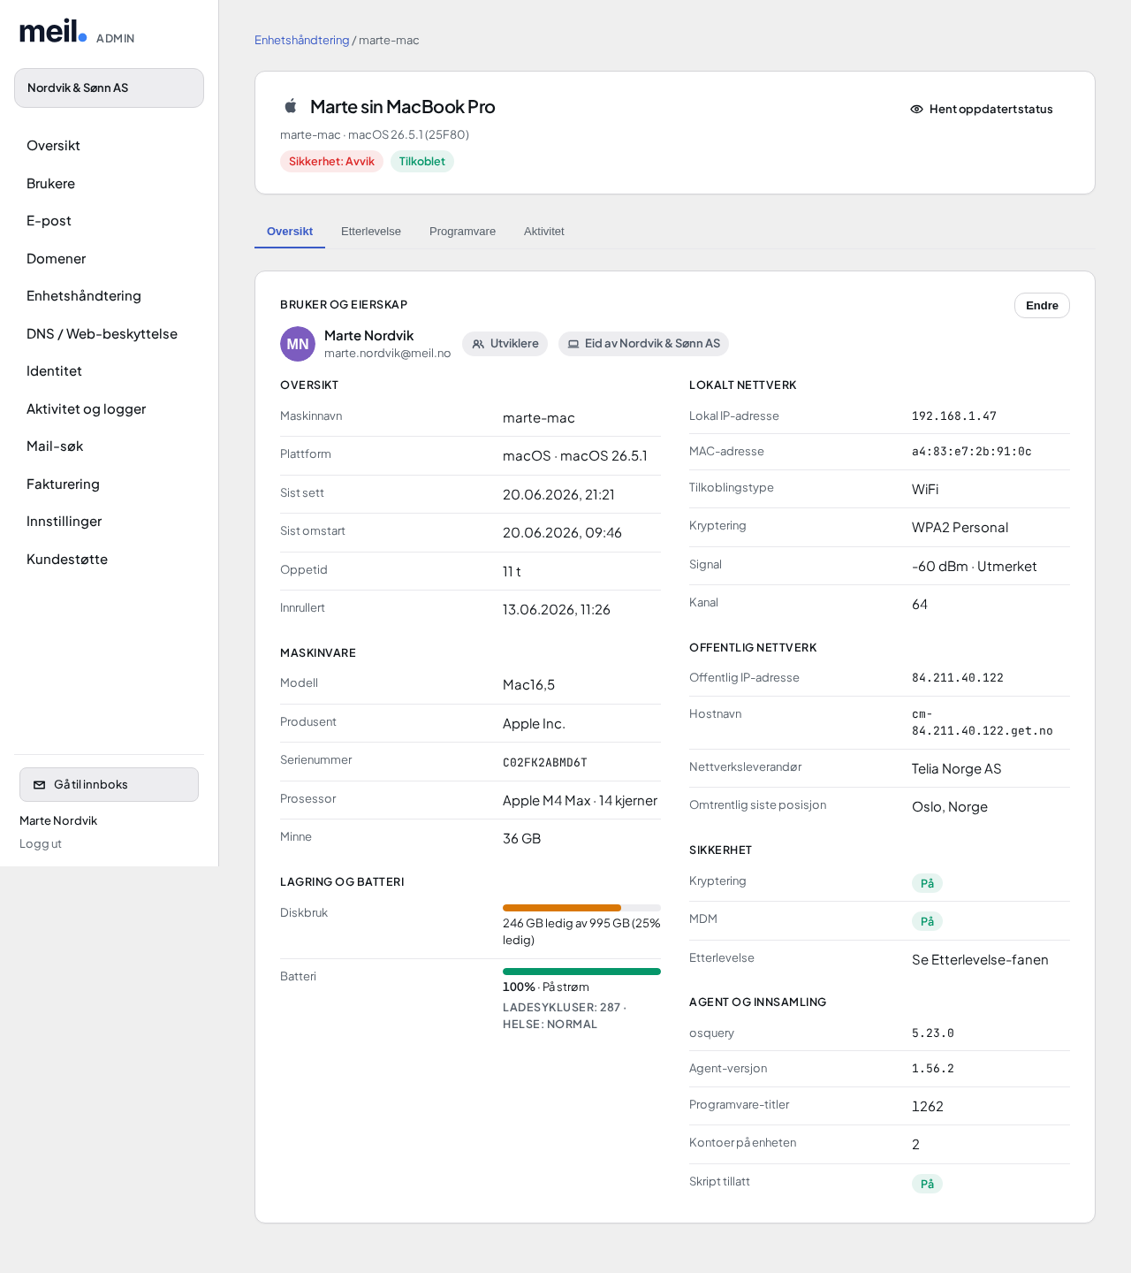Image resolution: width=1131 pixels, height=1273 pixels.
Task: Open the Nordvik & Sønn AS organization selector
Action: [109, 88]
